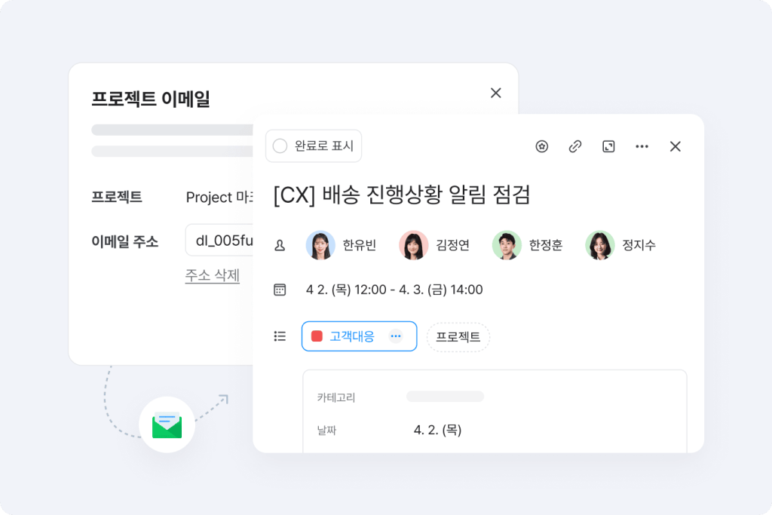Toggle the 완료로 표시 circle checkbox

coord(280,146)
